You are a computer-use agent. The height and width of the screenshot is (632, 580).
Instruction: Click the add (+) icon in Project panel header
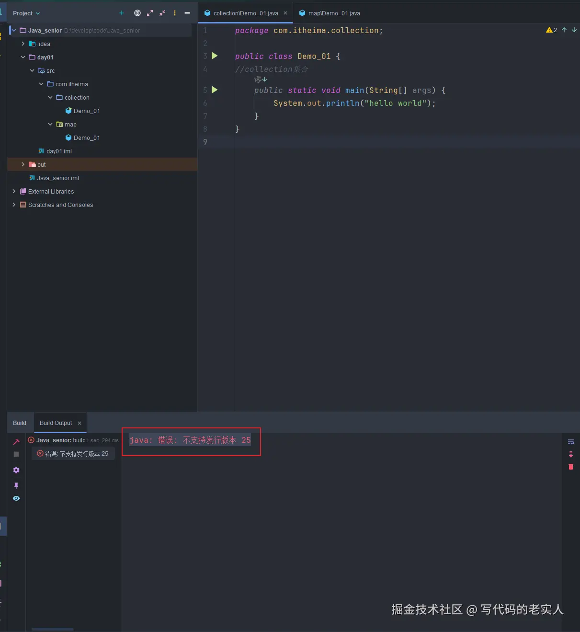(x=122, y=13)
